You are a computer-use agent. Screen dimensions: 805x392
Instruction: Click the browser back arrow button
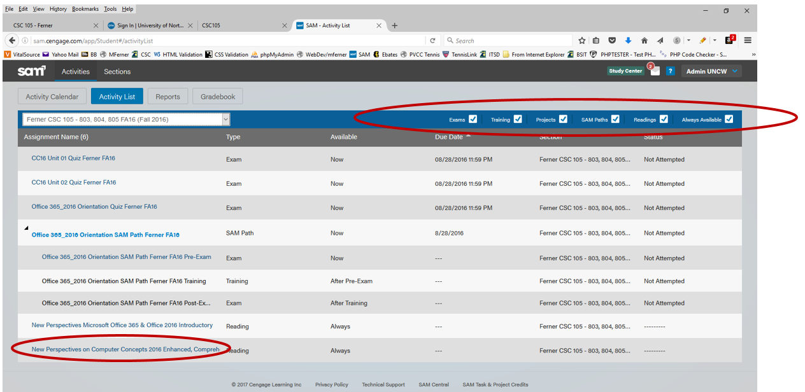point(12,40)
